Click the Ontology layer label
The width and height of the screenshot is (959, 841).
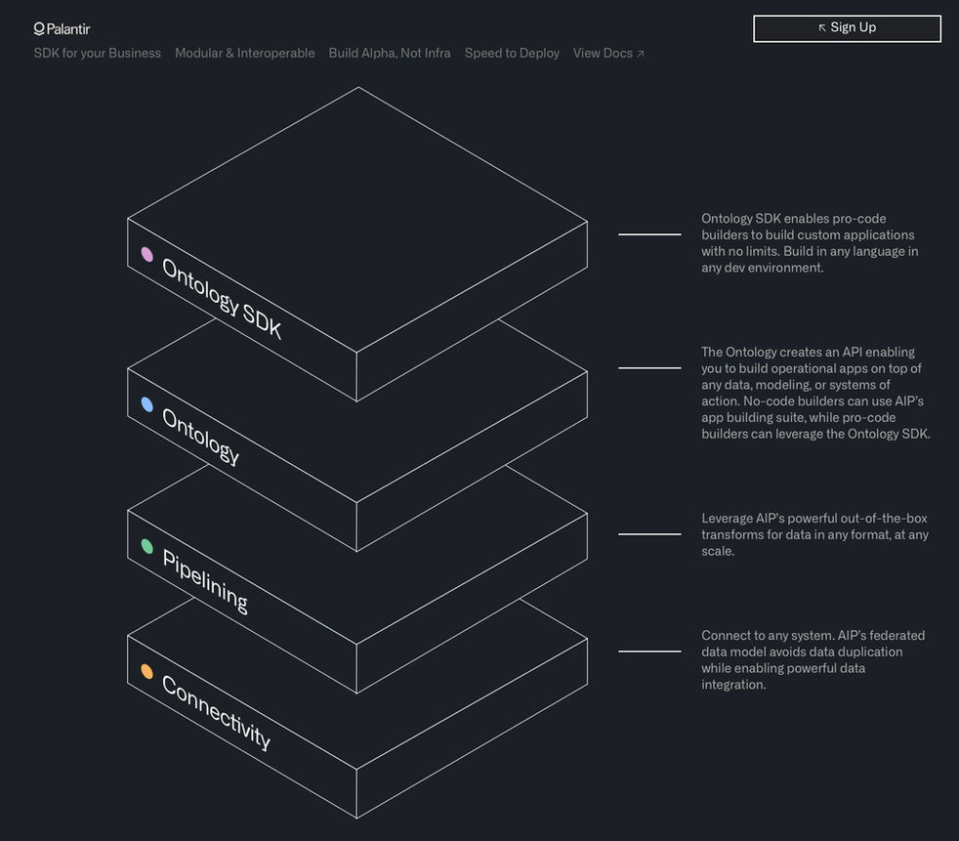coord(200,436)
